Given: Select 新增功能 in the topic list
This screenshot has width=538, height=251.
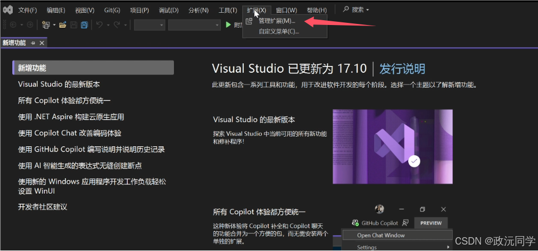Looking at the screenshot, I should [x=93, y=68].
